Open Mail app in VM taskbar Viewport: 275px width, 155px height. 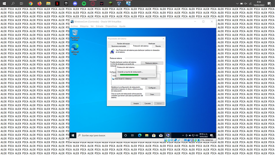pyautogui.click(x=161, y=135)
